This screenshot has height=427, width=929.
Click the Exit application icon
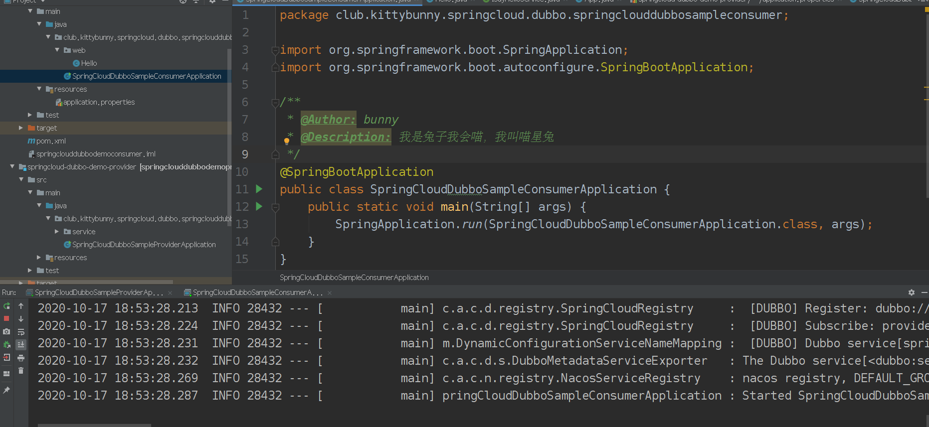[x=6, y=357]
